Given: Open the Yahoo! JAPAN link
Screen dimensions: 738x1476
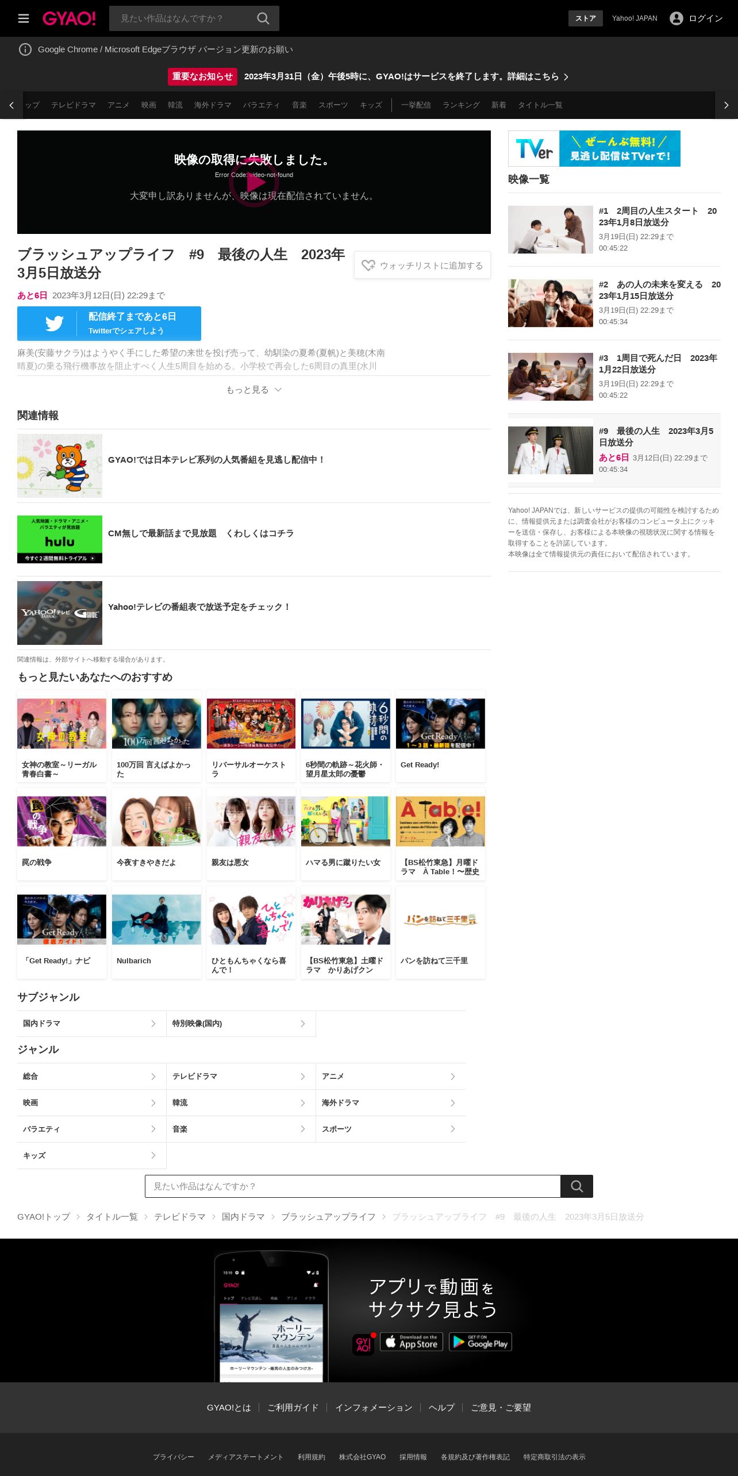Looking at the screenshot, I should (635, 18).
